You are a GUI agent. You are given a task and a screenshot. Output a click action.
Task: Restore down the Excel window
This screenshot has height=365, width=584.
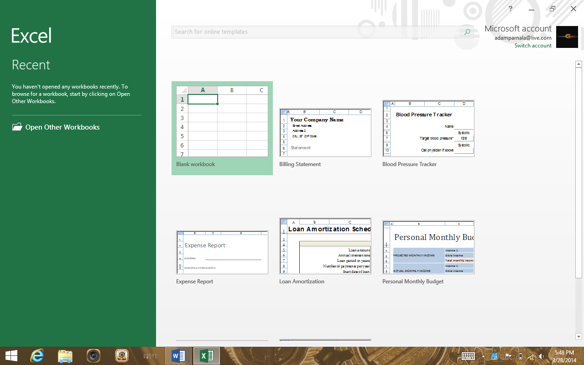[553, 9]
